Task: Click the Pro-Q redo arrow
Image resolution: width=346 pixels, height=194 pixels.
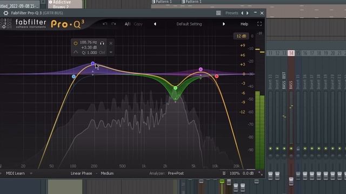Action: click(114, 24)
